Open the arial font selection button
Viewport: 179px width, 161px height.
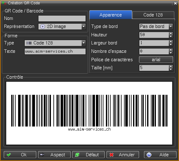[x=156, y=60]
